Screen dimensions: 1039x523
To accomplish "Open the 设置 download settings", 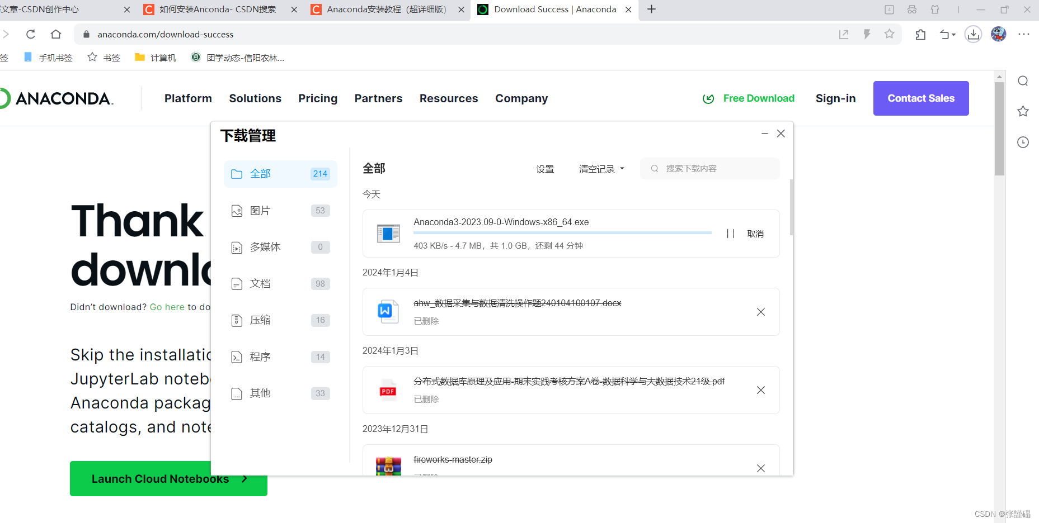I will point(544,168).
